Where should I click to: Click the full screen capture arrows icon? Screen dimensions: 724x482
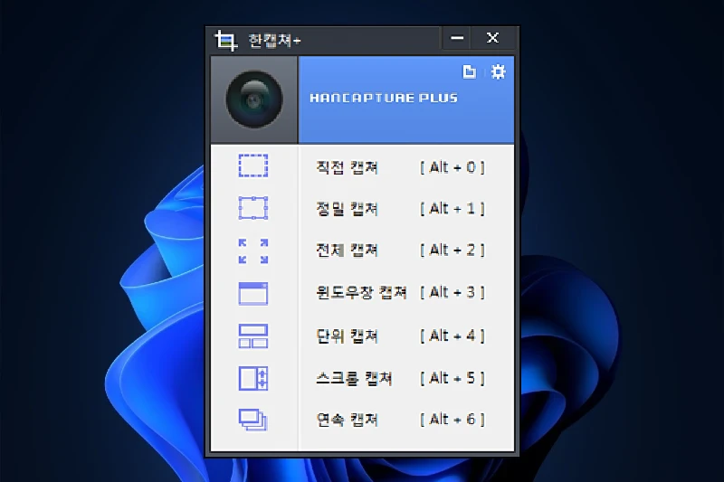[253, 250]
